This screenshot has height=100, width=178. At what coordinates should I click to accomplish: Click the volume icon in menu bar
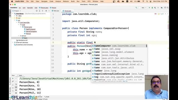(131, 1)
